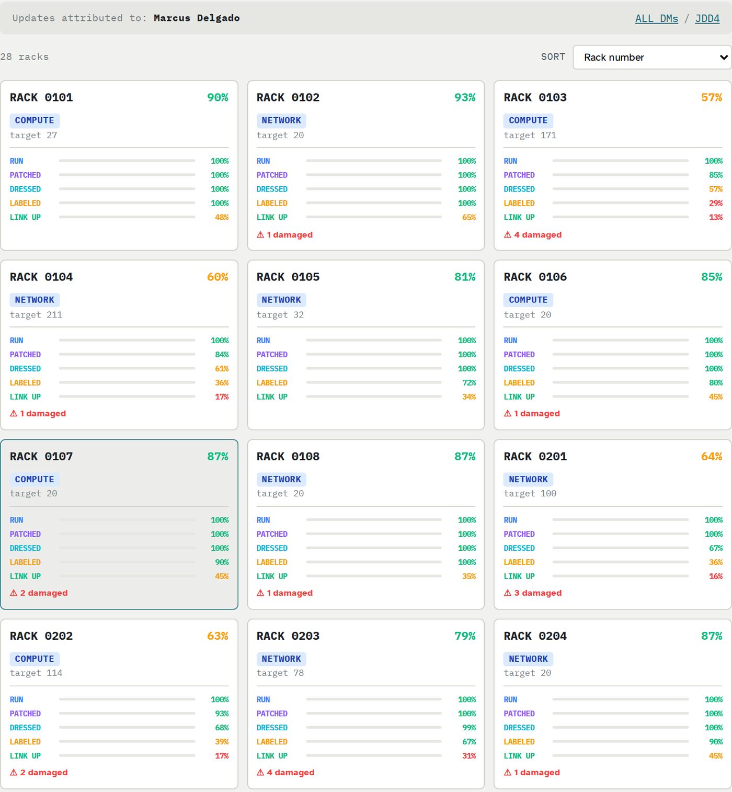
Task: Click the 35% LINK UP value on RACK 0108
Action: click(x=469, y=576)
